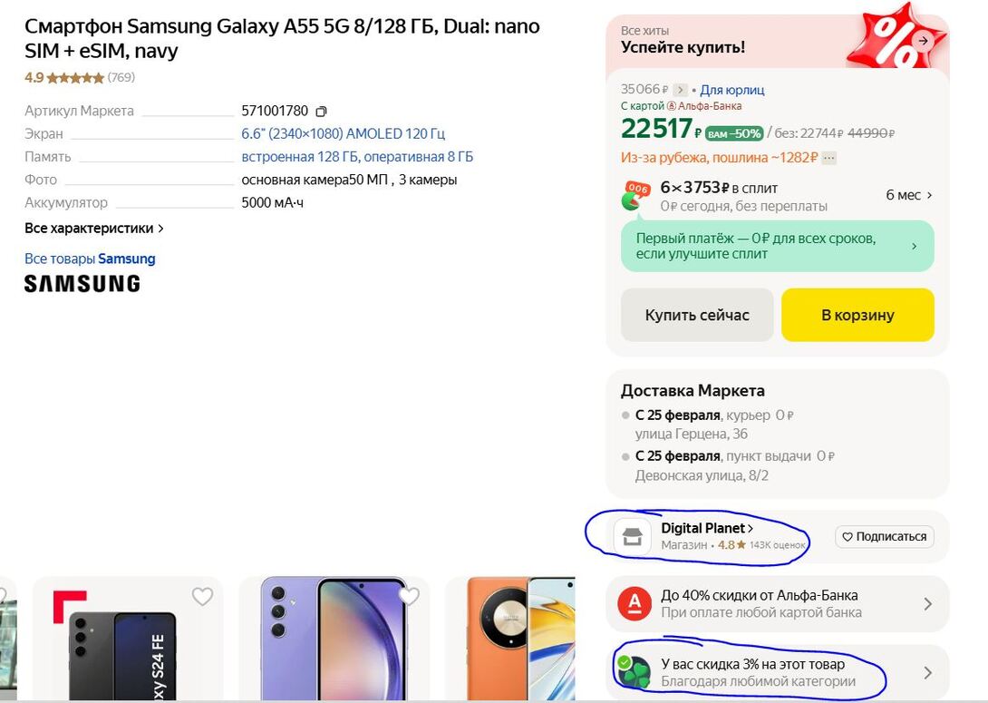Screen dimensions: 988x703
Task: Open the 'Для юрлиц' link
Action: pyautogui.click(x=732, y=90)
